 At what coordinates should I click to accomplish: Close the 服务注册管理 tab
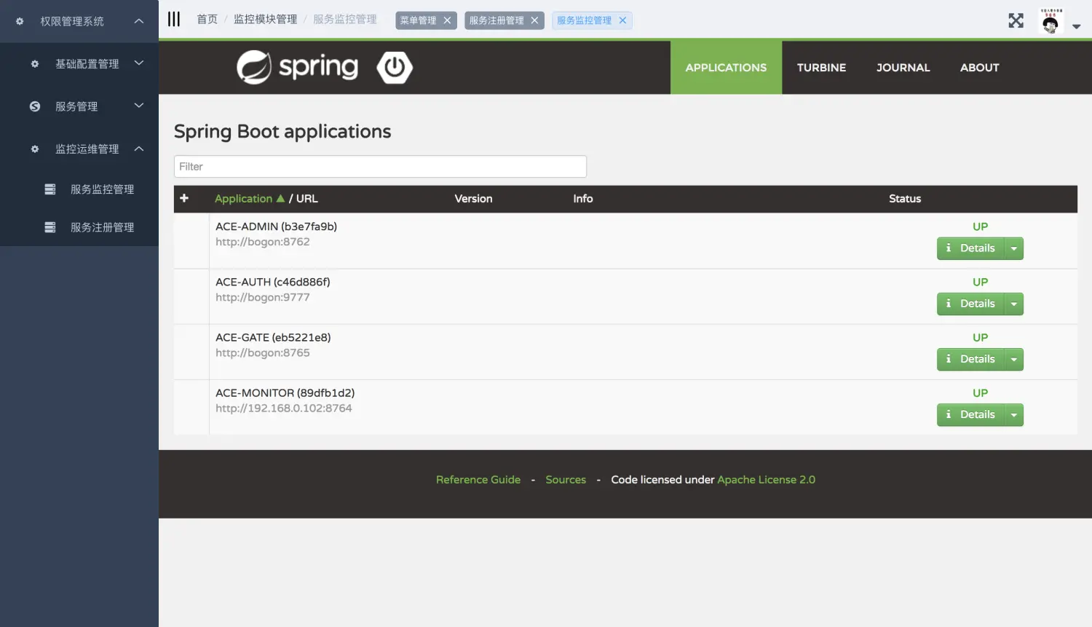click(534, 20)
